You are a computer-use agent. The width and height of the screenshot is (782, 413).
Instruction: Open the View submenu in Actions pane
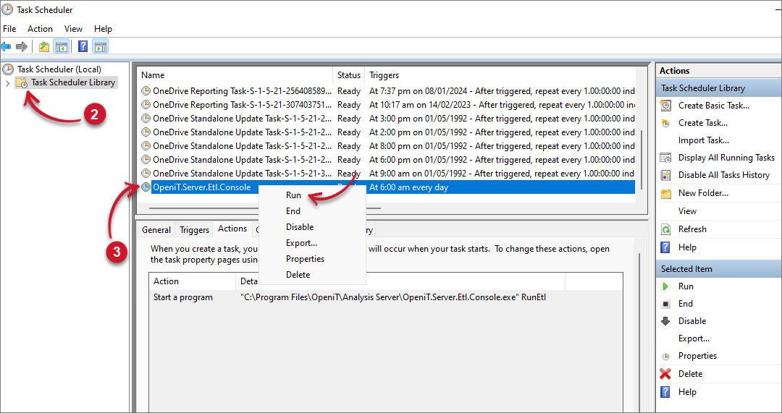tap(687, 211)
